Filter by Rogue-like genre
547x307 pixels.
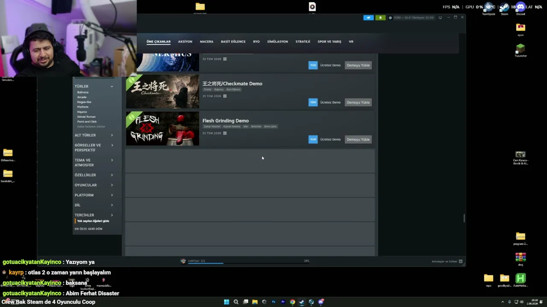(x=84, y=102)
